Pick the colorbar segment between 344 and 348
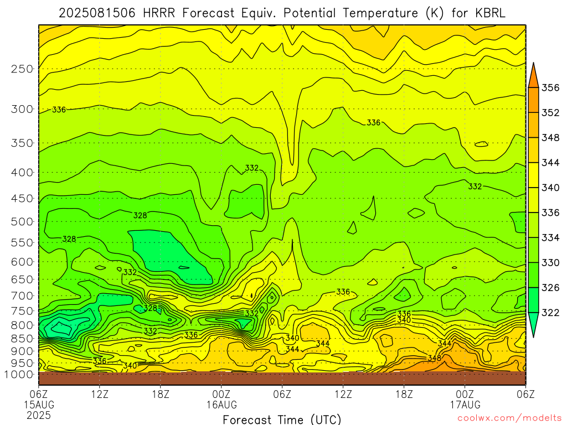Screen dimensions: 567x425 (534, 150)
